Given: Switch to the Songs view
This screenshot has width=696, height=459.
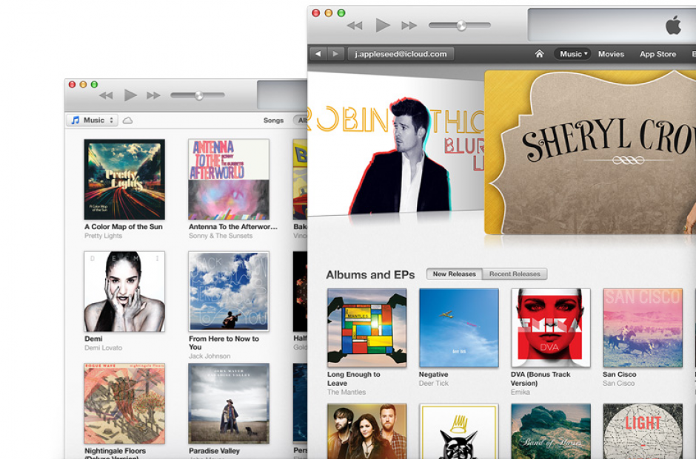Looking at the screenshot, I should coord(273,119).
